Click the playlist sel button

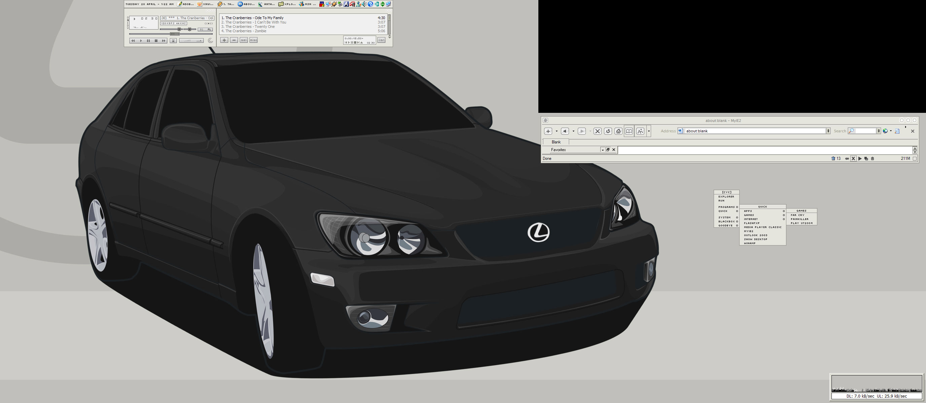[x=244, y=40]
